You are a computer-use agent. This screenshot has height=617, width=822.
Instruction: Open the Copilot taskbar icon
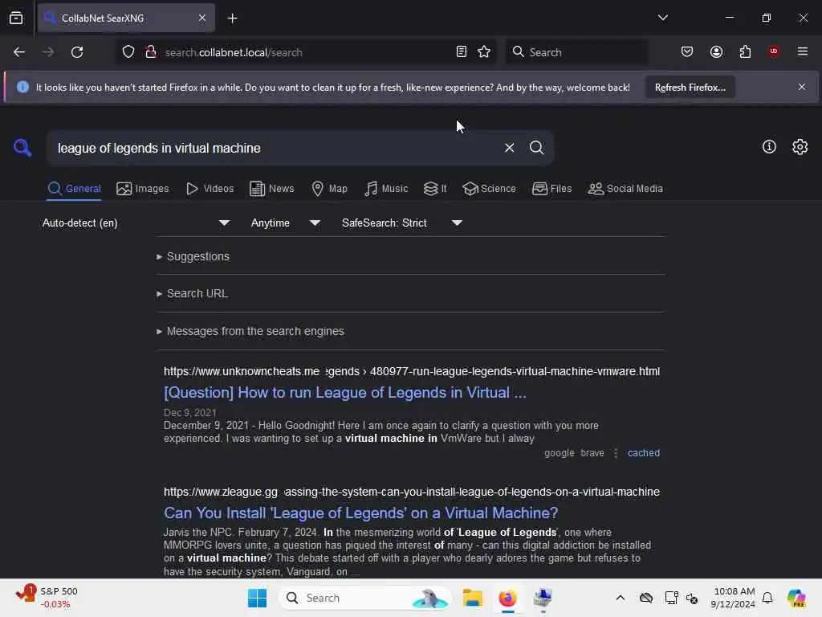pyautogui.click(x=796, y=598)
